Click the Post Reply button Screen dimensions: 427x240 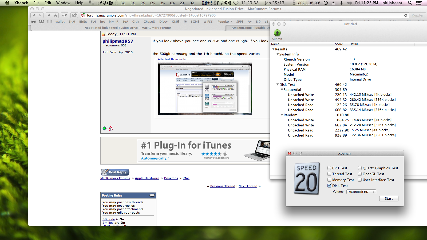click(115, 172)
